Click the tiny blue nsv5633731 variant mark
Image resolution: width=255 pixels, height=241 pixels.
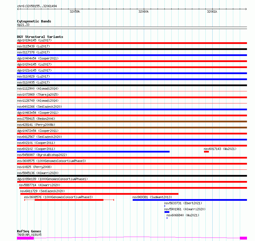click(x=165, y=206)
